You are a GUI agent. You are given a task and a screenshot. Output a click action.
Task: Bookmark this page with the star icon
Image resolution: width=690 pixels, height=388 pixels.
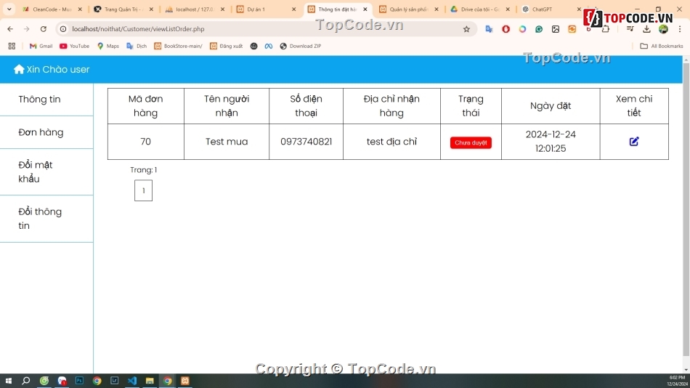pyautogui.click(x=466, y=29)
